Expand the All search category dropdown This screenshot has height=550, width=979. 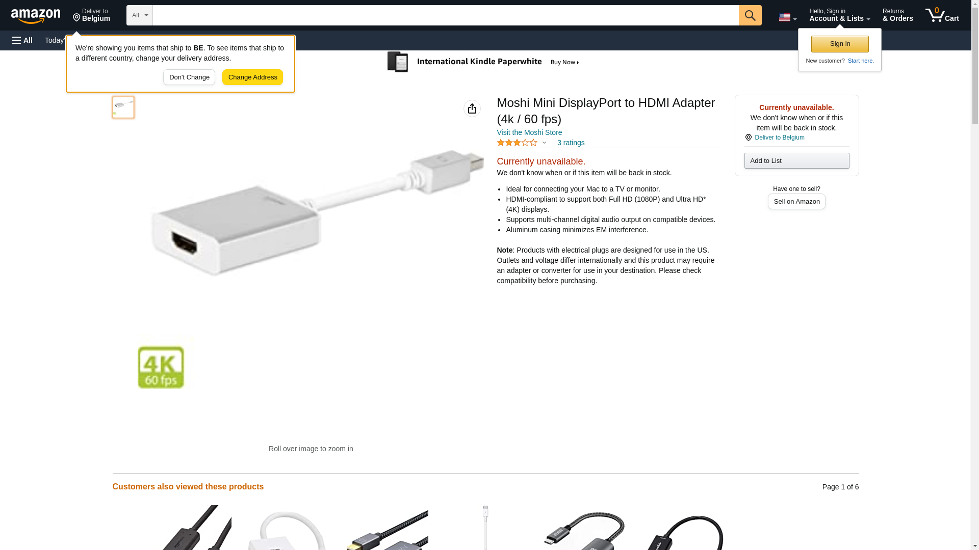[139, 15]
